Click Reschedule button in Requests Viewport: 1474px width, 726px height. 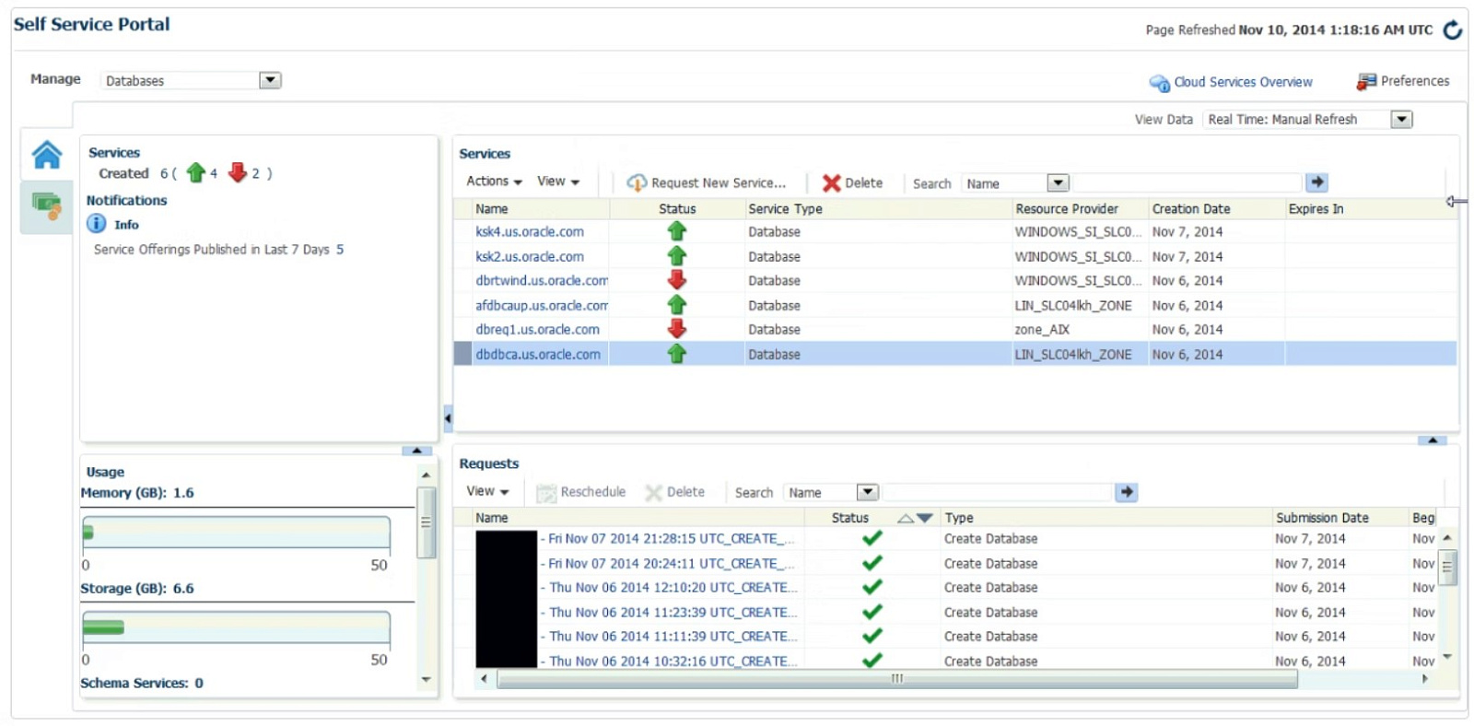[x=580, y=492]
